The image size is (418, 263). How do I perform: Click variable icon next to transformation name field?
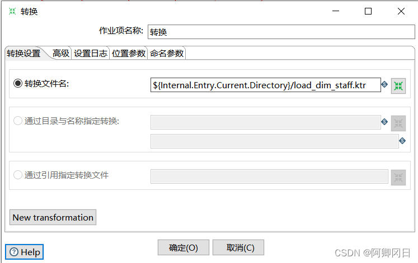(402, 141)
